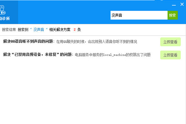Click description 在用QQ聊天的时候 text

97,42
